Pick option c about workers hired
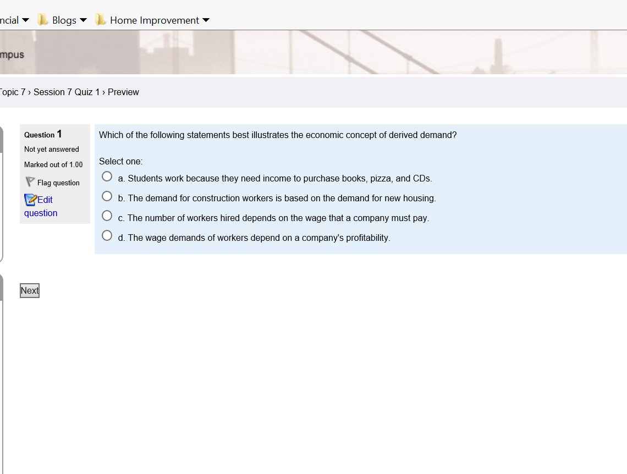Viewport: 627px width, 474px height. tap(107, 216)
